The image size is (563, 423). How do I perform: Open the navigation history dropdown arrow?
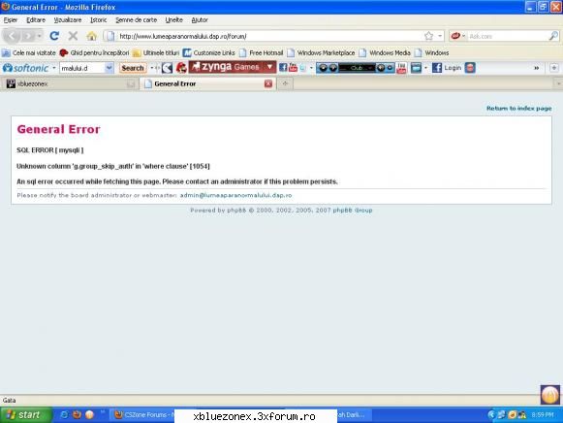point(39,36)
